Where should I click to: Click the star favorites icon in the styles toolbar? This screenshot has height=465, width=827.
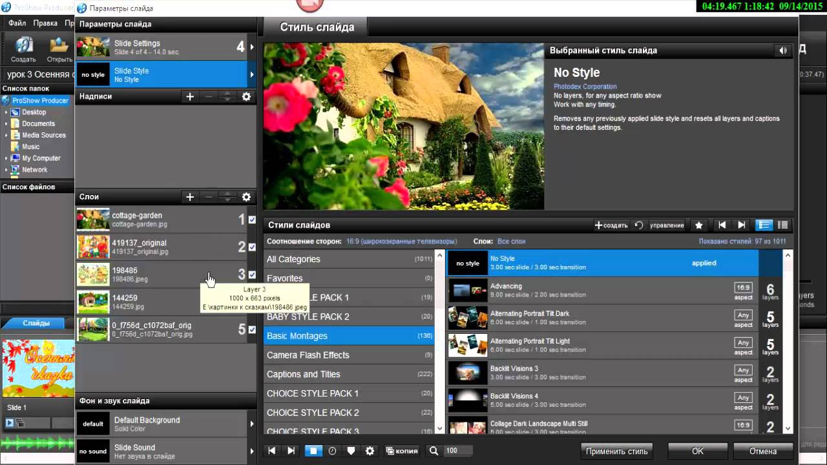698,225
